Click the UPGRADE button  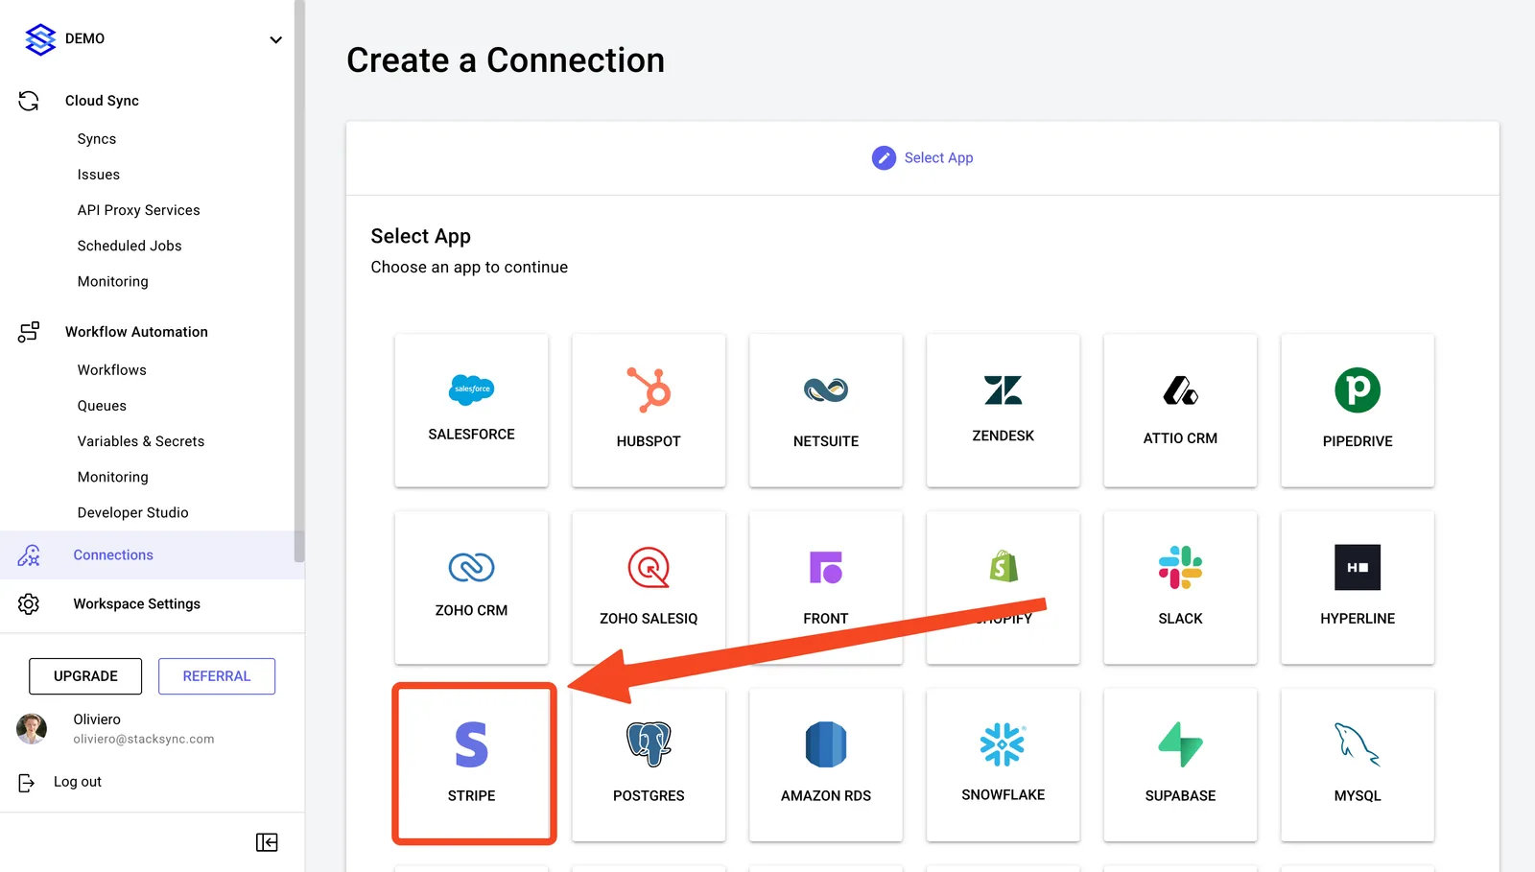click(x=85, y=676)
